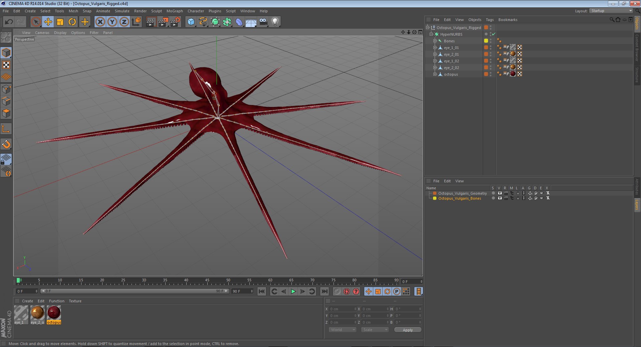This screenshot has width=641, height=347.
Task: Click the yellow Octopus_Vulgaris_Bones layer color
Action: (435, 198)
